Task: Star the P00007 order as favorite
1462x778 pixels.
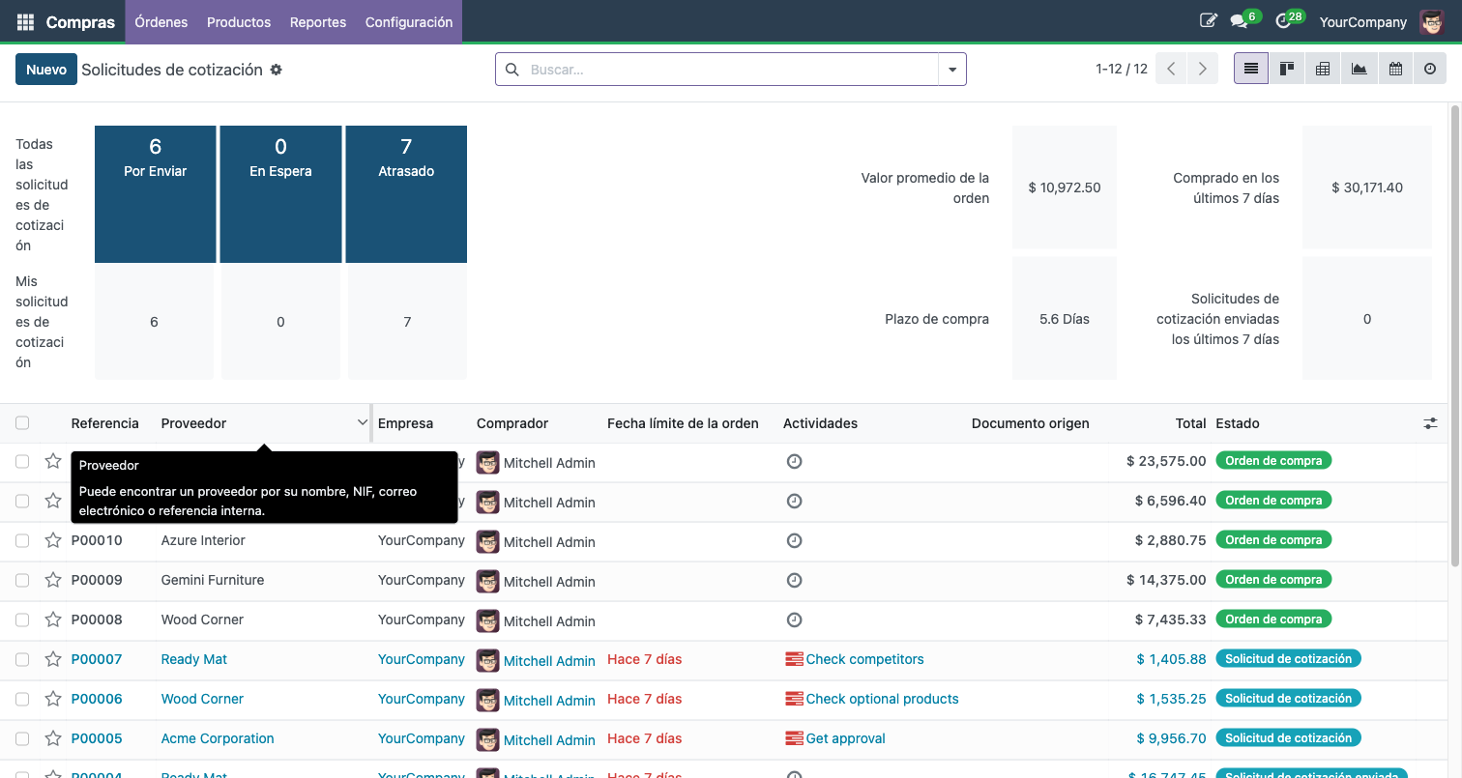Action: pos(53,659)
